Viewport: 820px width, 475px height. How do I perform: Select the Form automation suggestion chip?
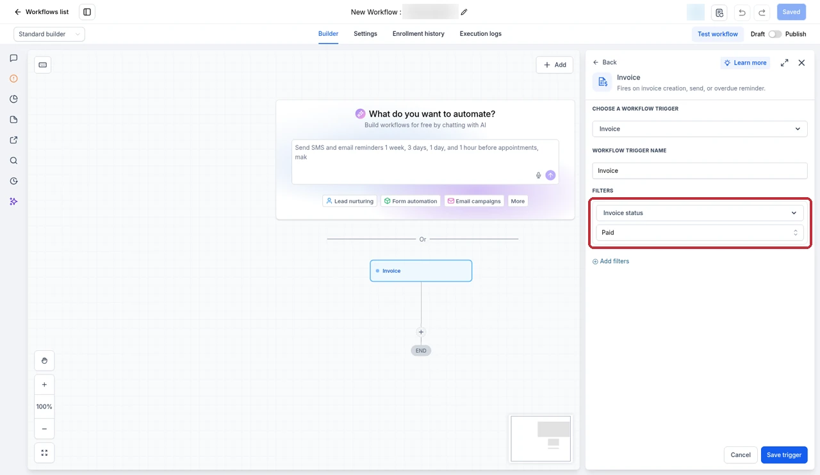point(411,201)
